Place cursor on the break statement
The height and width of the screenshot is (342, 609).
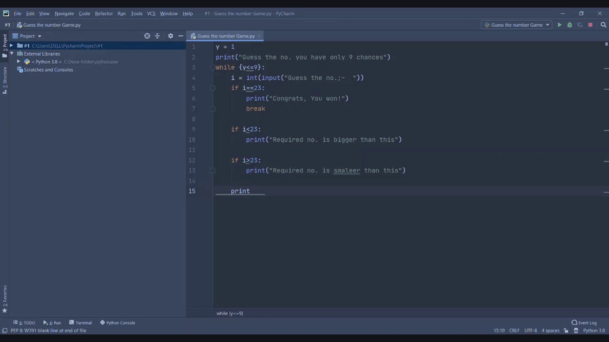tap(255, 109)
